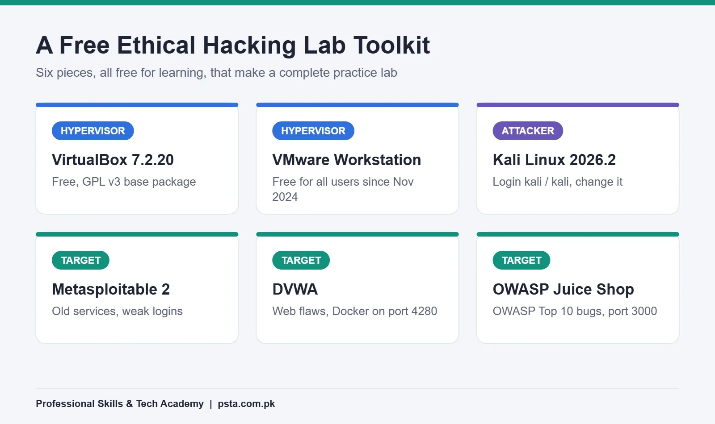715x424 pixels.
Task: Click the TARGET badge on Juice Shop card
Action: pyautogui.click(x=522, y=260)
